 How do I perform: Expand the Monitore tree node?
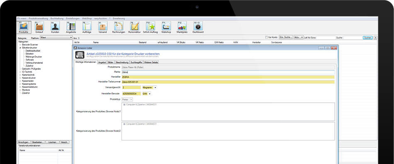20,90
